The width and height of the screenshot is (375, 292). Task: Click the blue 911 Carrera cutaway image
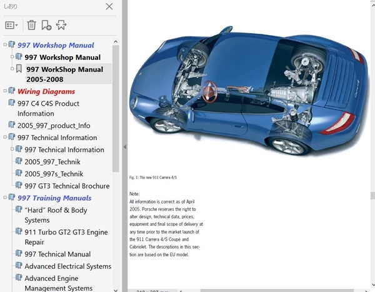tap(248, 91)
